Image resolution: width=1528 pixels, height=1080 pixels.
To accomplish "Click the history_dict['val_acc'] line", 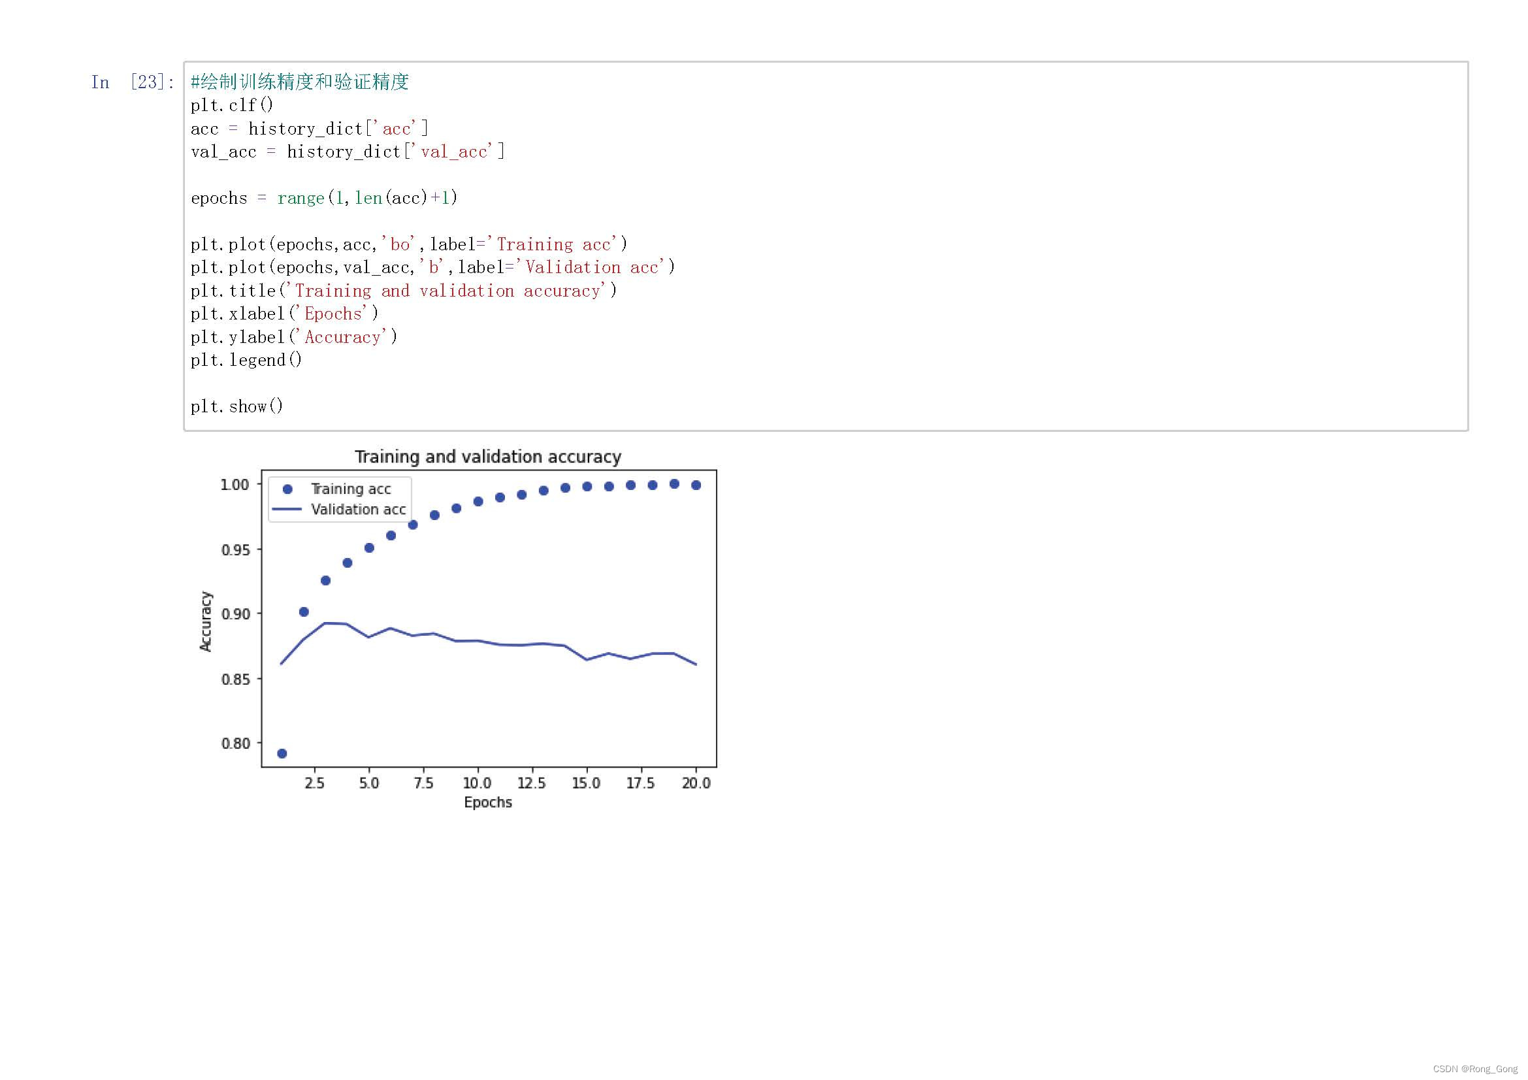I will click(348, 152).
